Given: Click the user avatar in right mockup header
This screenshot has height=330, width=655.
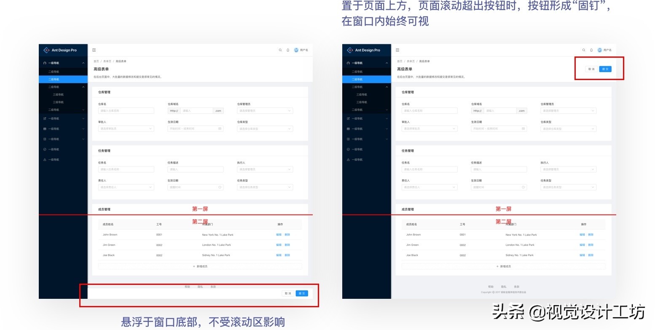Looking at the screenshot, I should [x=600, y=50].
